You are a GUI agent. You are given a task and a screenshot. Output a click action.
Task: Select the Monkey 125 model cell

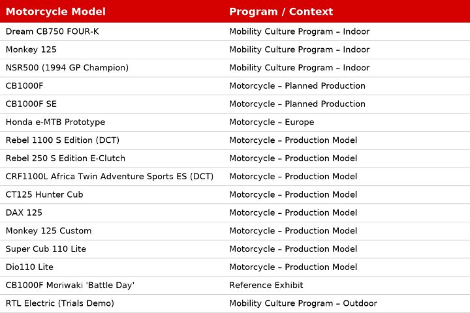[x=31, y=50]
